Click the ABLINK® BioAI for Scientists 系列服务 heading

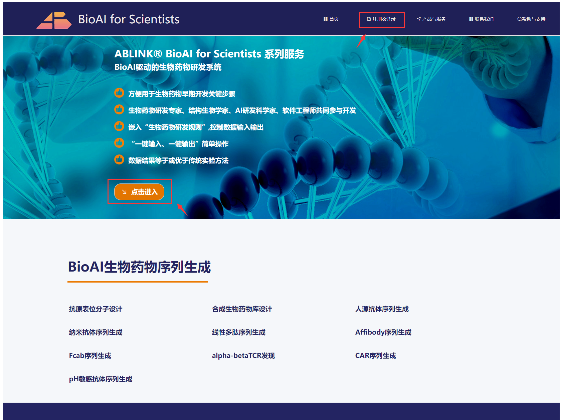[209, 54]
